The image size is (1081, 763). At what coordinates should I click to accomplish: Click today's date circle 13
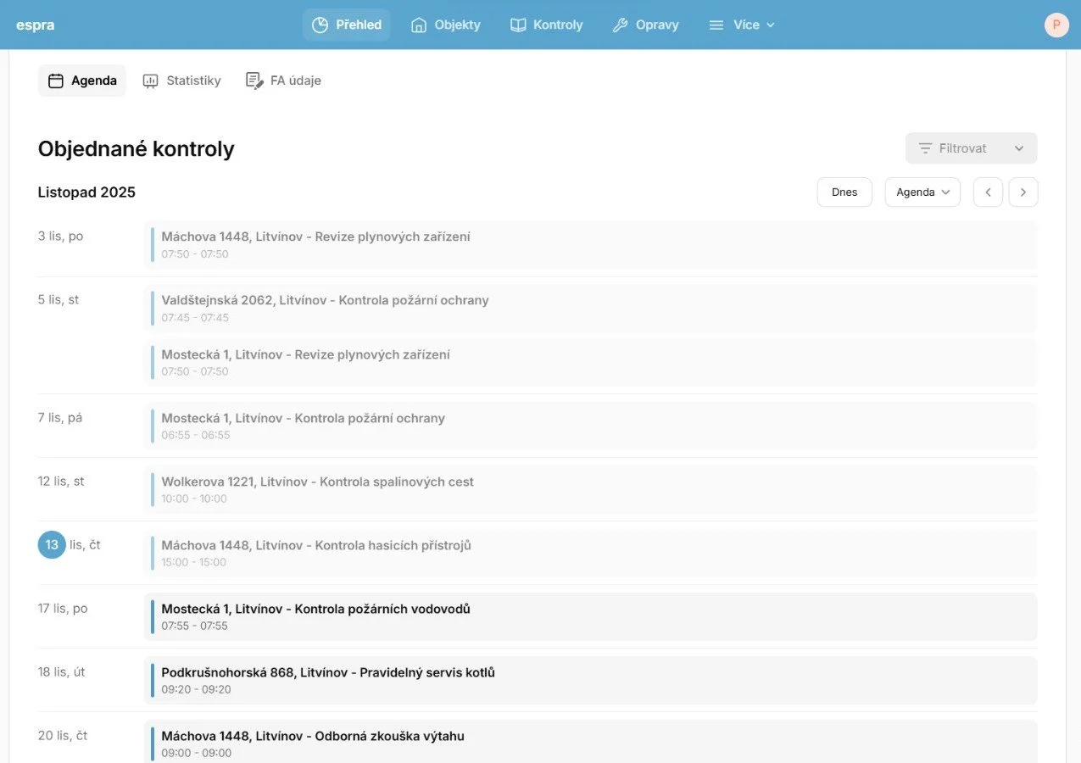(52, 545)
